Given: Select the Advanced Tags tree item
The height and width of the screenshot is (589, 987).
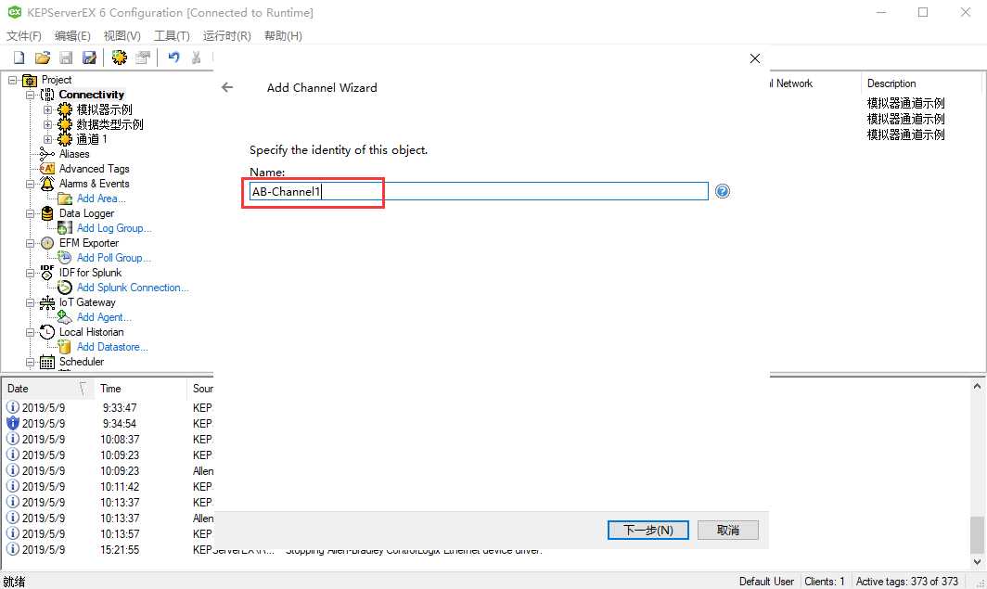Looking at the screenshot, I should click(x=94, y=169).
